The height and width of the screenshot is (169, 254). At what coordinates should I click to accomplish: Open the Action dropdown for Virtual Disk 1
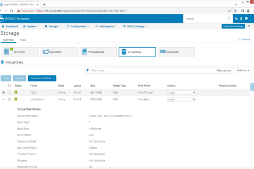click(181, 100)
